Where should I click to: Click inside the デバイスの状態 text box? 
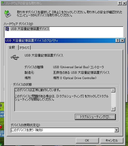(x=63, y=100)
